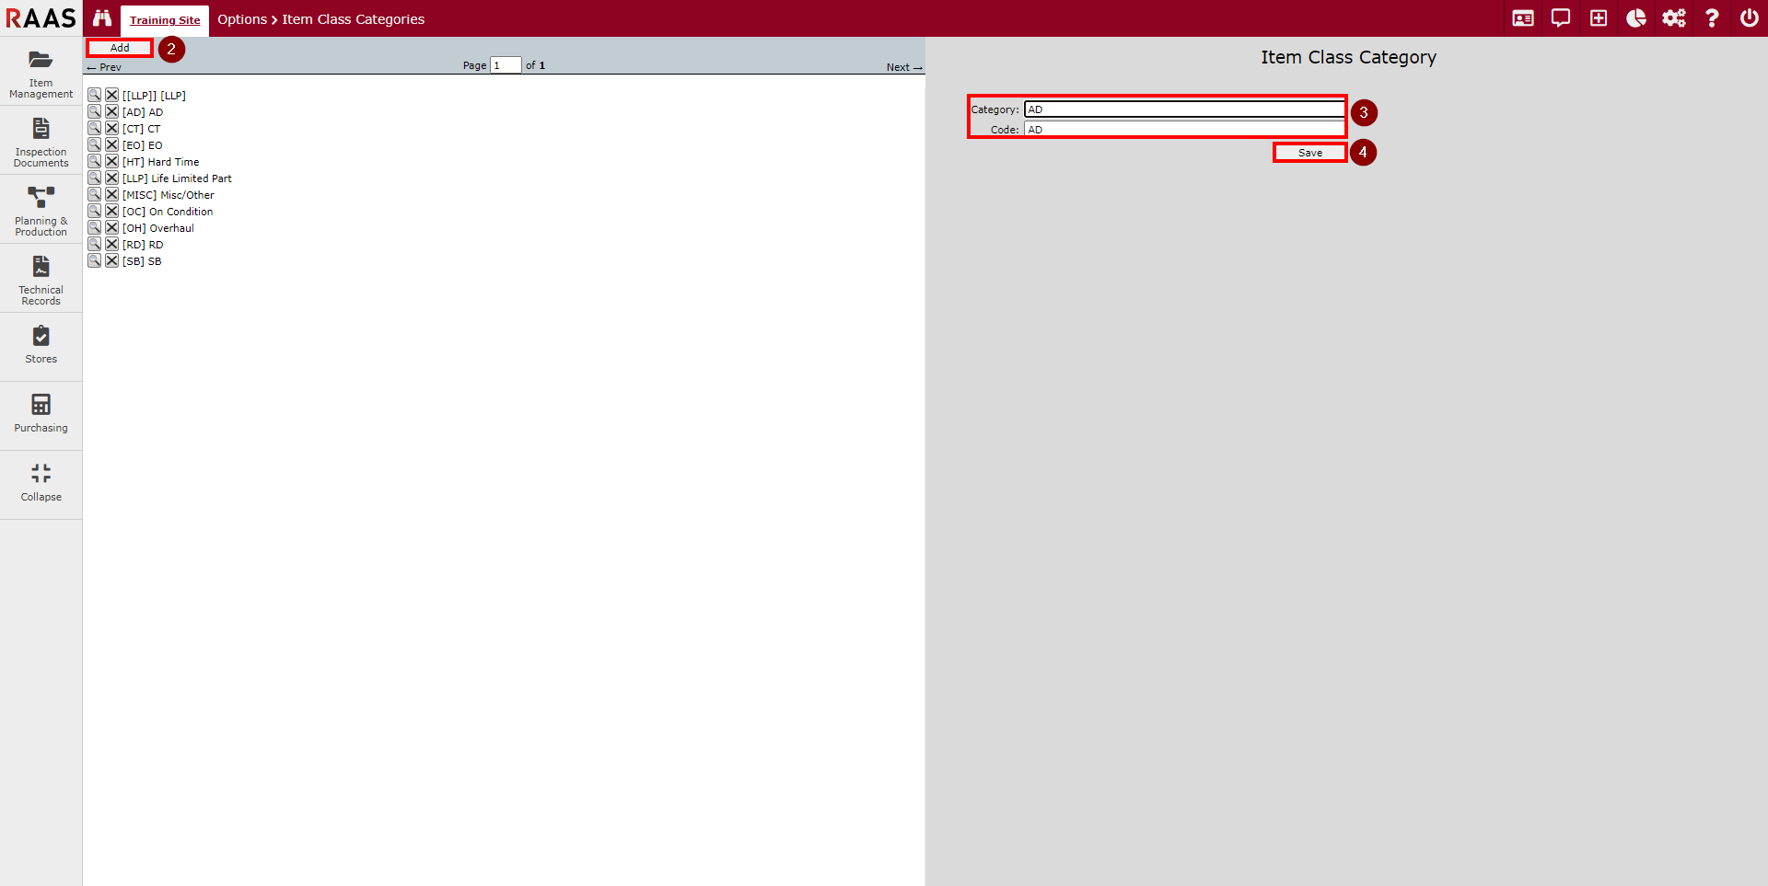Open Item Management module
1768x886 pixels.
point(41,72)
